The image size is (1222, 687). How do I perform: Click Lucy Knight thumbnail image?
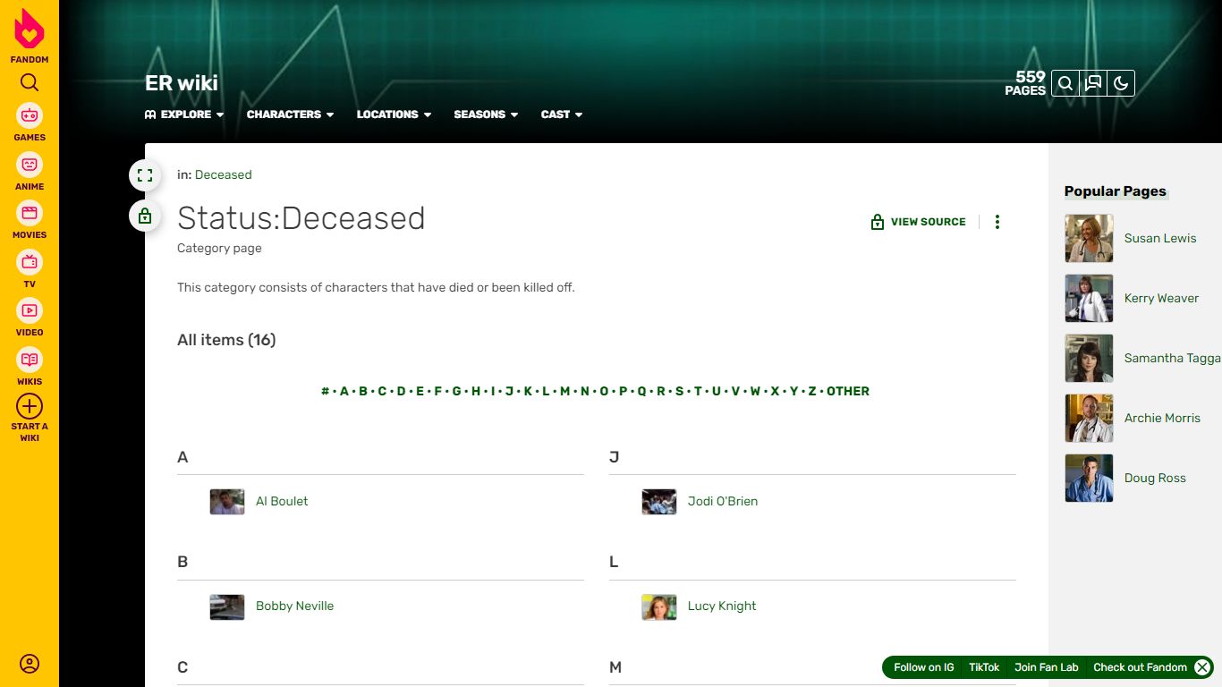(x=659, y=607)
